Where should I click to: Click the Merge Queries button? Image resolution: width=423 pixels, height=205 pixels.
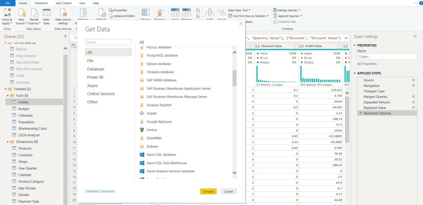[x=287, y=10]
